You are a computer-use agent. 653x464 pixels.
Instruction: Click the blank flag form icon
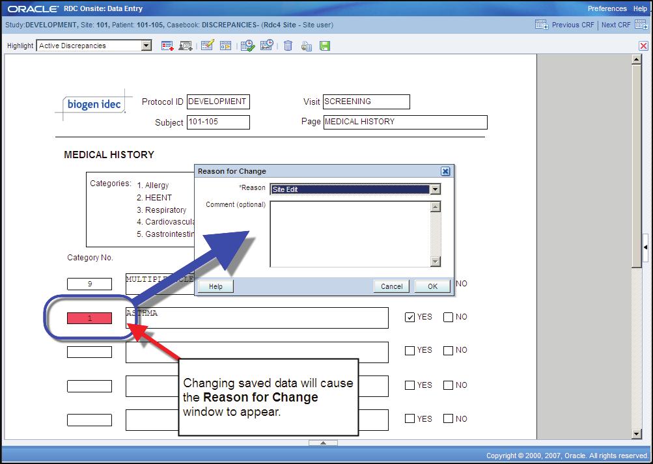click(x=225, y=46)
